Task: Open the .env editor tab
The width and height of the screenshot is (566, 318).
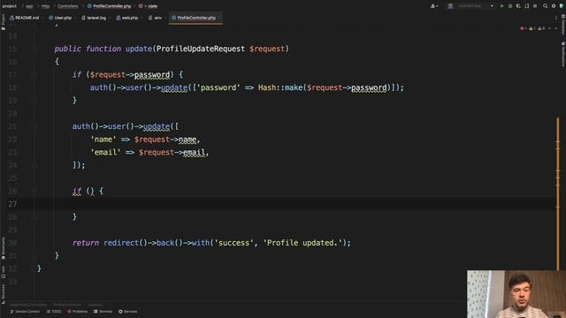Action: [156, 18]
